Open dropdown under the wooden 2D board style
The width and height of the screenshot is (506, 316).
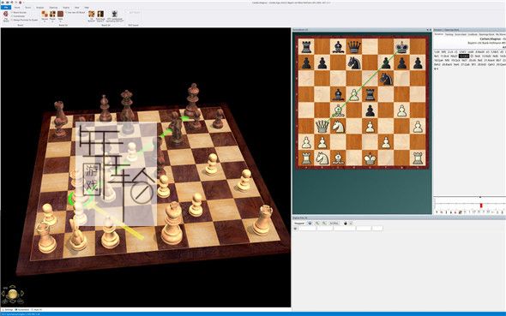[x=45, y=21]
